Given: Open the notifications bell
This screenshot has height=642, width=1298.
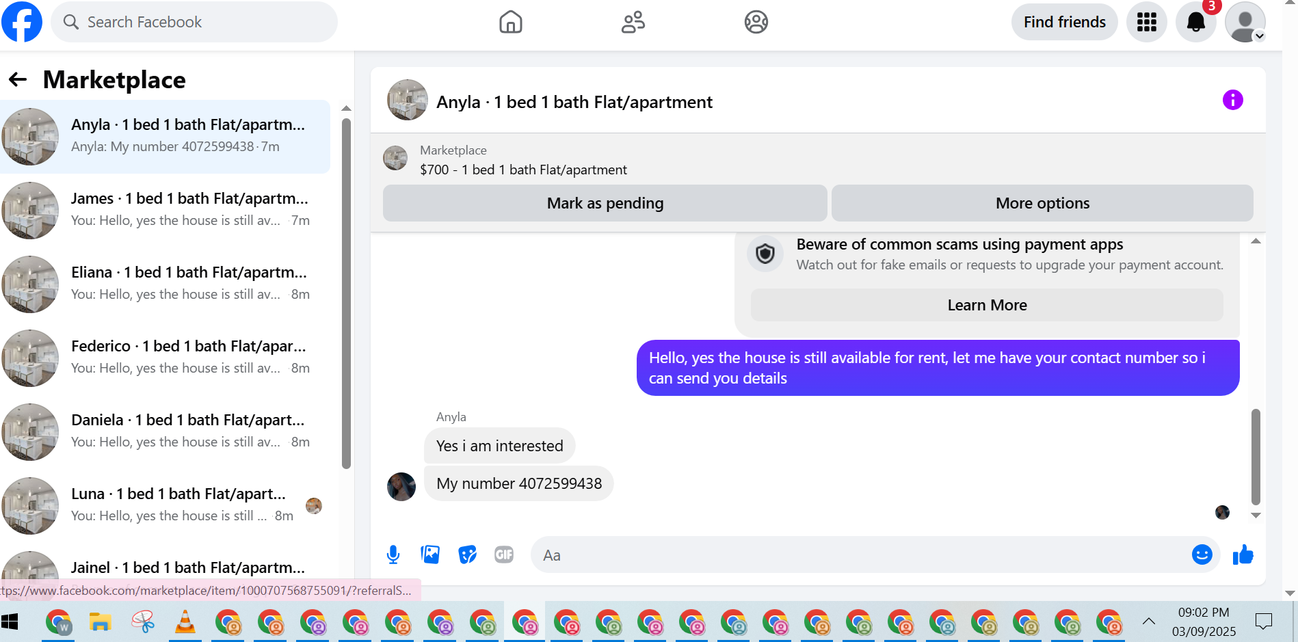Looking at the screenshot, I should 1195,22.
